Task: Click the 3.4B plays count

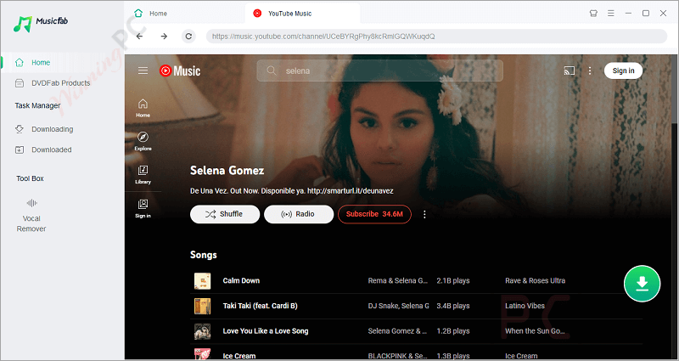Action: [453, 306]
